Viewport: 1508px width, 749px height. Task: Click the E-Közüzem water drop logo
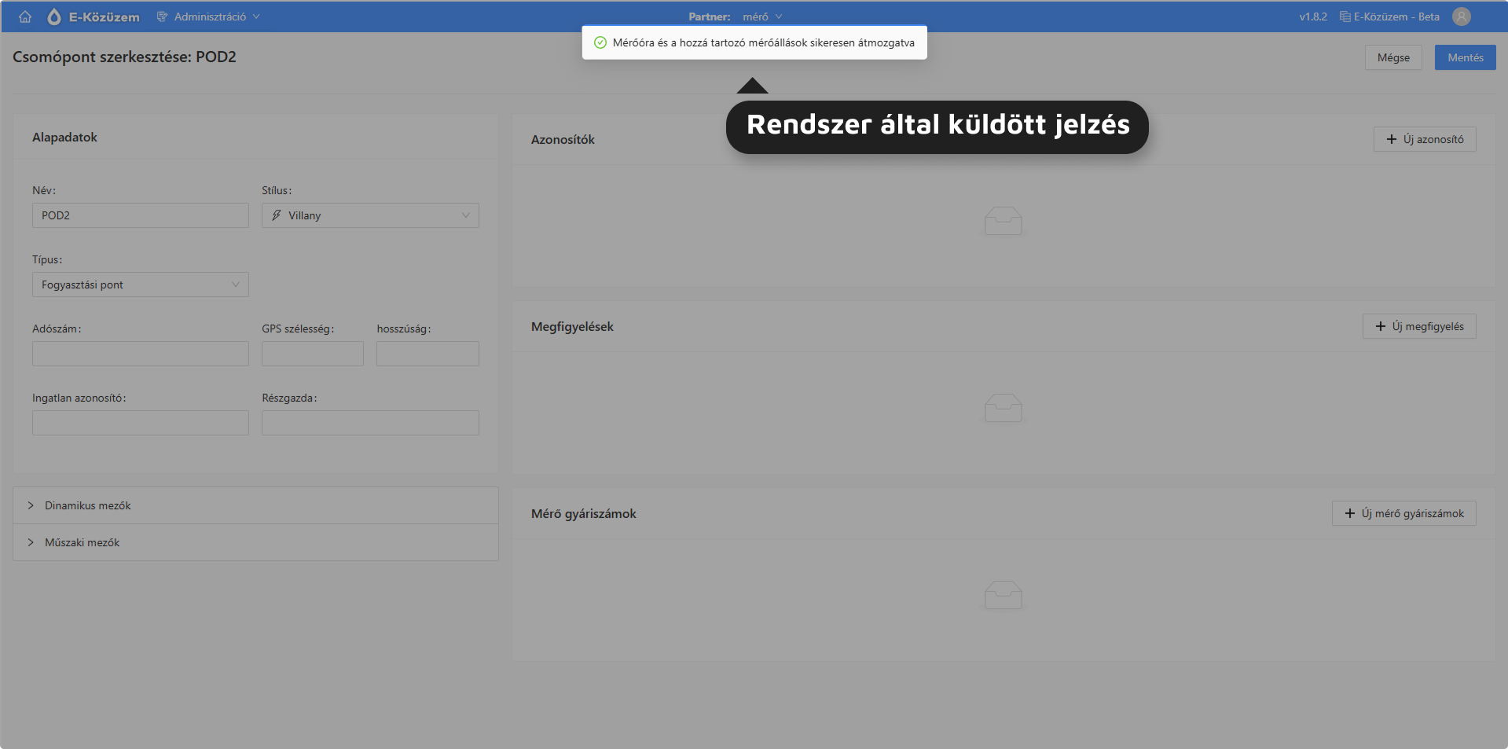(x=54, y=17)
